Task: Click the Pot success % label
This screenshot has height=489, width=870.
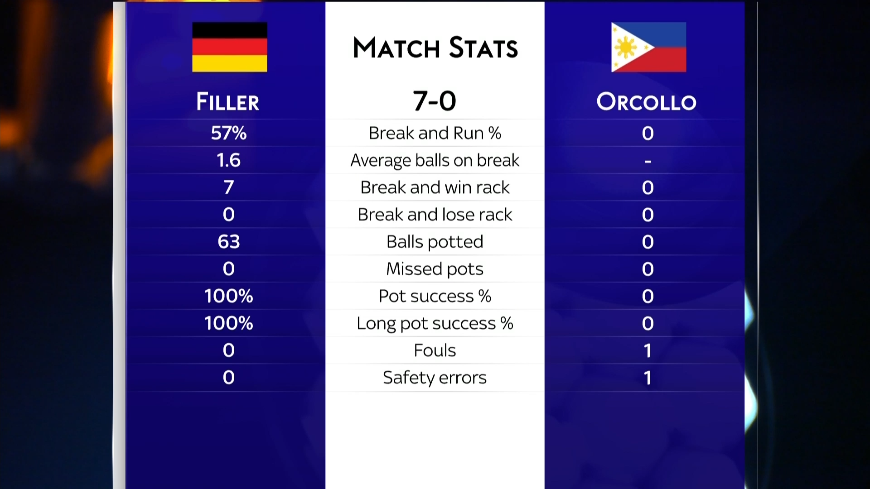Action: pyautogui.click(x=435, y=296)
